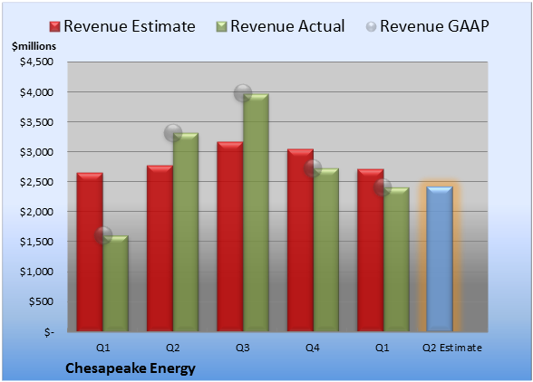The width and height of the screenshot is (533, 382).
Task: Click the 'Q3' category label
Action: point(243,348)
